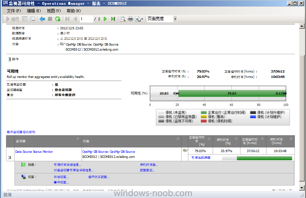Screen dimensions: 306x198
Task: Switch to print layout preview icon
Action: pyautogui.click(x=122, y=19)
